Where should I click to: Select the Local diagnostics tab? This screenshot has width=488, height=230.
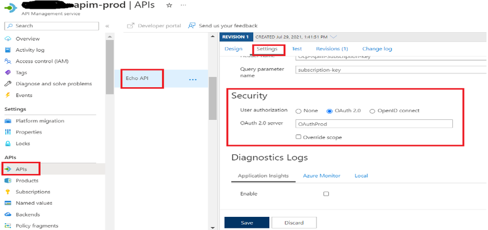361,176
